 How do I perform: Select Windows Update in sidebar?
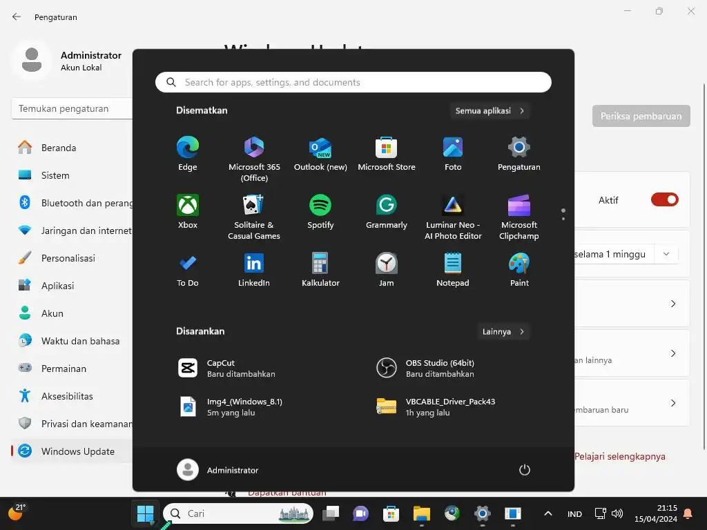coord(72,451)
